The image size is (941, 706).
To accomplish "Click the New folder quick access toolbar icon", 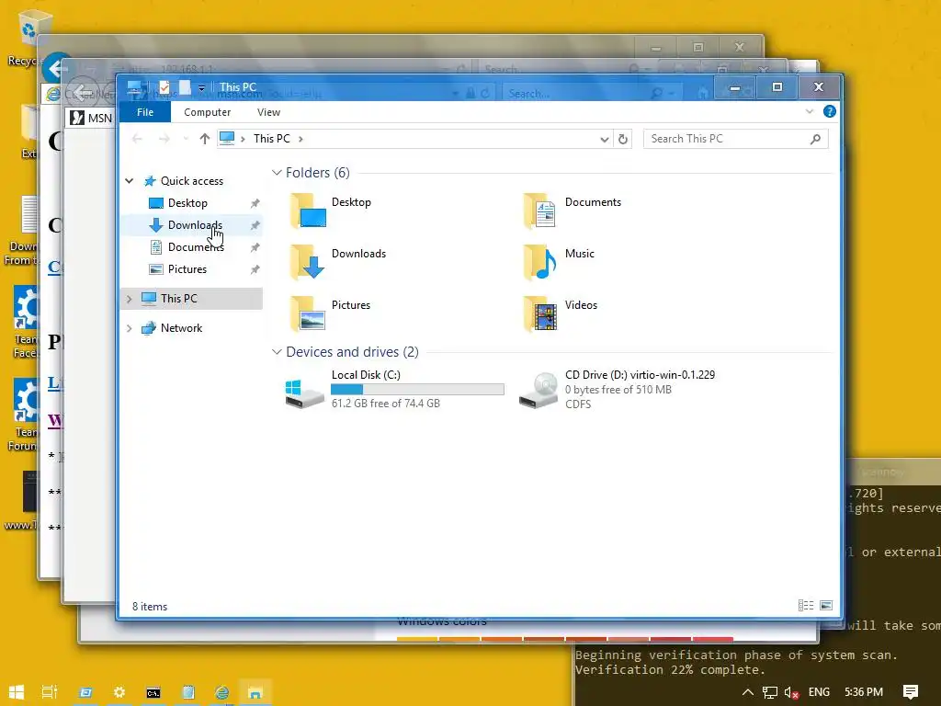I will tap(184, 87).
